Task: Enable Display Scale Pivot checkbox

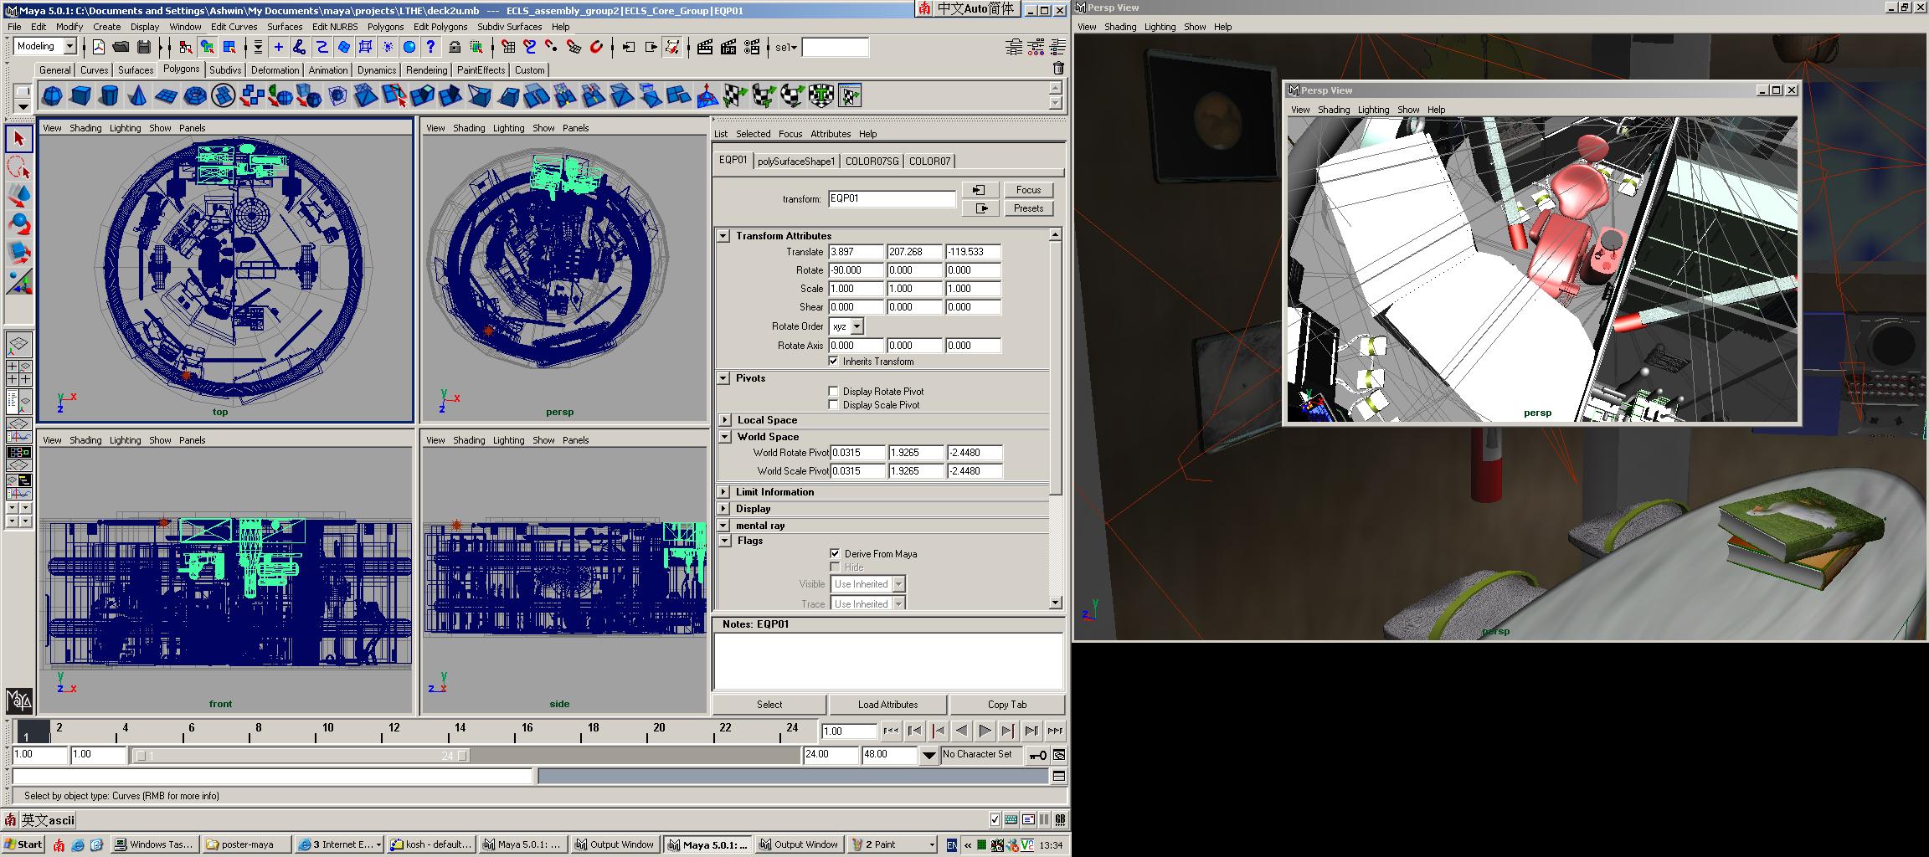Action: [833, 404]
